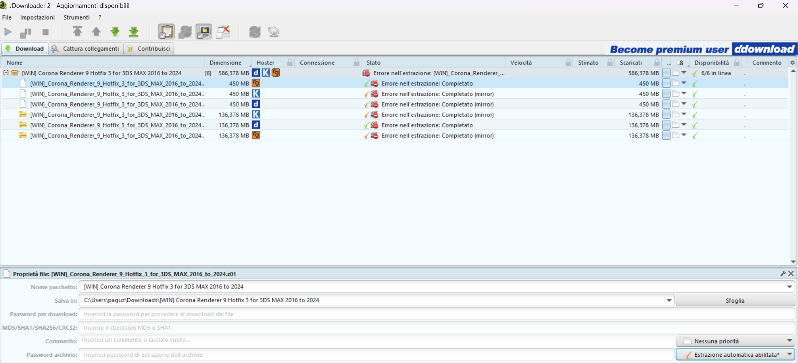Toggle clipboard monitoring button

[166, 32]
